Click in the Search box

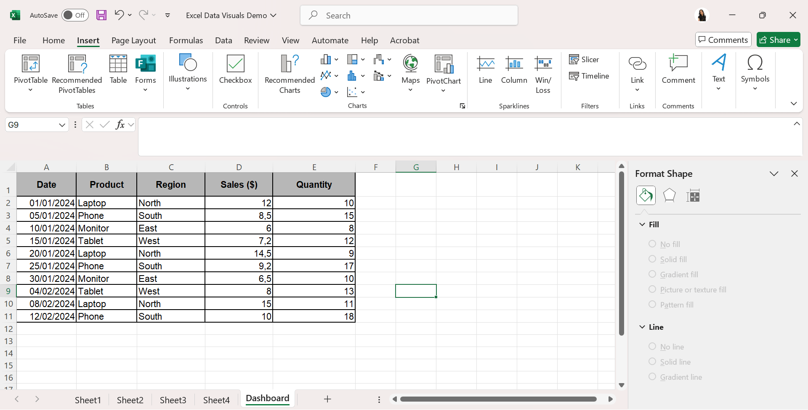(x=409, y=16)
